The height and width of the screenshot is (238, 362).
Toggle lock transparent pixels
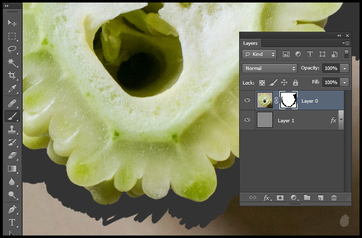(x=262, y=82)
